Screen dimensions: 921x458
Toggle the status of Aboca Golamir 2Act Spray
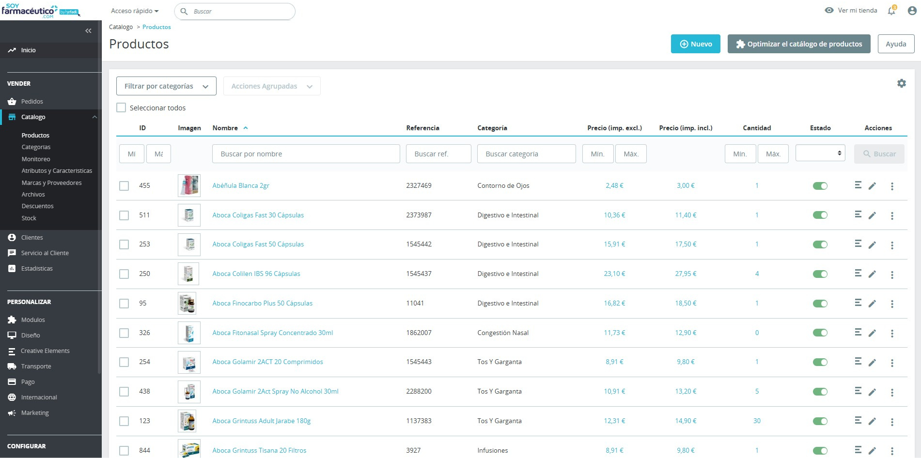click(820, 392)
